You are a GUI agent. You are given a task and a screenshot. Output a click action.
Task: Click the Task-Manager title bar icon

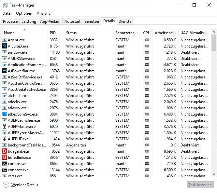[x=6, y=5]
